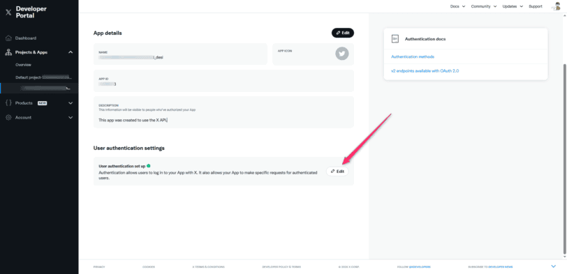The width and height of the screenshot is (567, 274).
Task: Click the page vertical scrollbar
Action: [x=565, y=159]
